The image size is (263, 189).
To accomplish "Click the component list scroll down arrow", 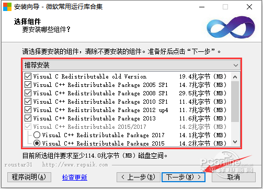I will 235,142.
